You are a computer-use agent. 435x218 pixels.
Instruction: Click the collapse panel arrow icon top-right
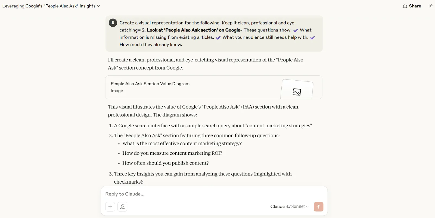pos(431,6)
